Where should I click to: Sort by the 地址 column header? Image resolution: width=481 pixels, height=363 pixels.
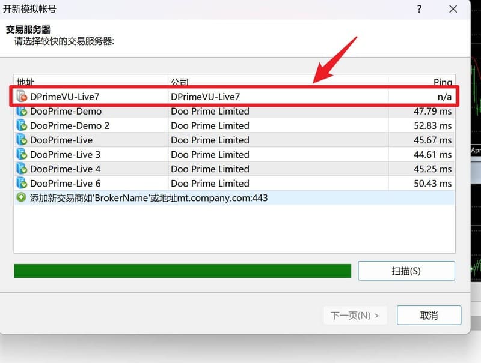pos(90,82)
